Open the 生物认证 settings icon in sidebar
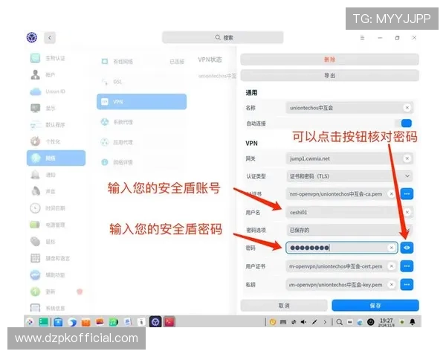 click(x=35, y=58)
